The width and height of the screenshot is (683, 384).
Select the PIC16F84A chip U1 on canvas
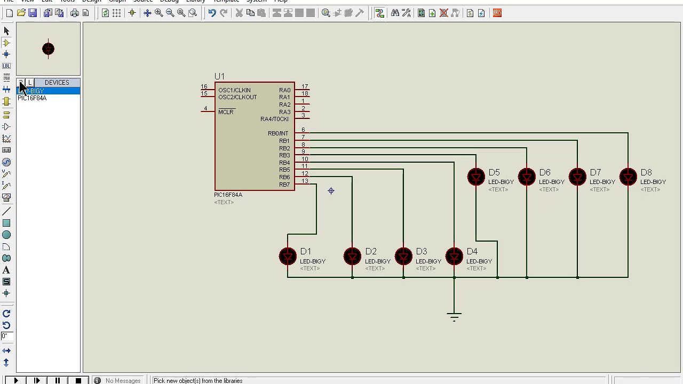(255, 136)
